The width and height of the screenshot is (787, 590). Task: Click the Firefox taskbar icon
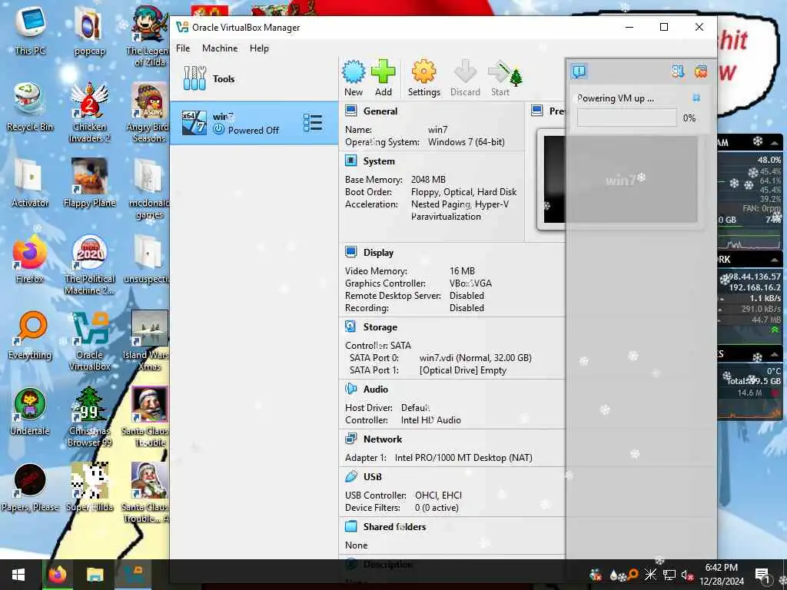[x=57, y=575]
